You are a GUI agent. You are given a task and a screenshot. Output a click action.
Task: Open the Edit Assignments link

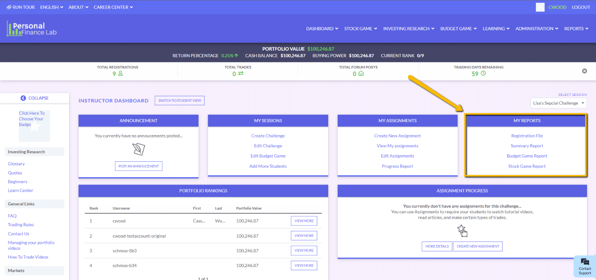click(398, 156)
